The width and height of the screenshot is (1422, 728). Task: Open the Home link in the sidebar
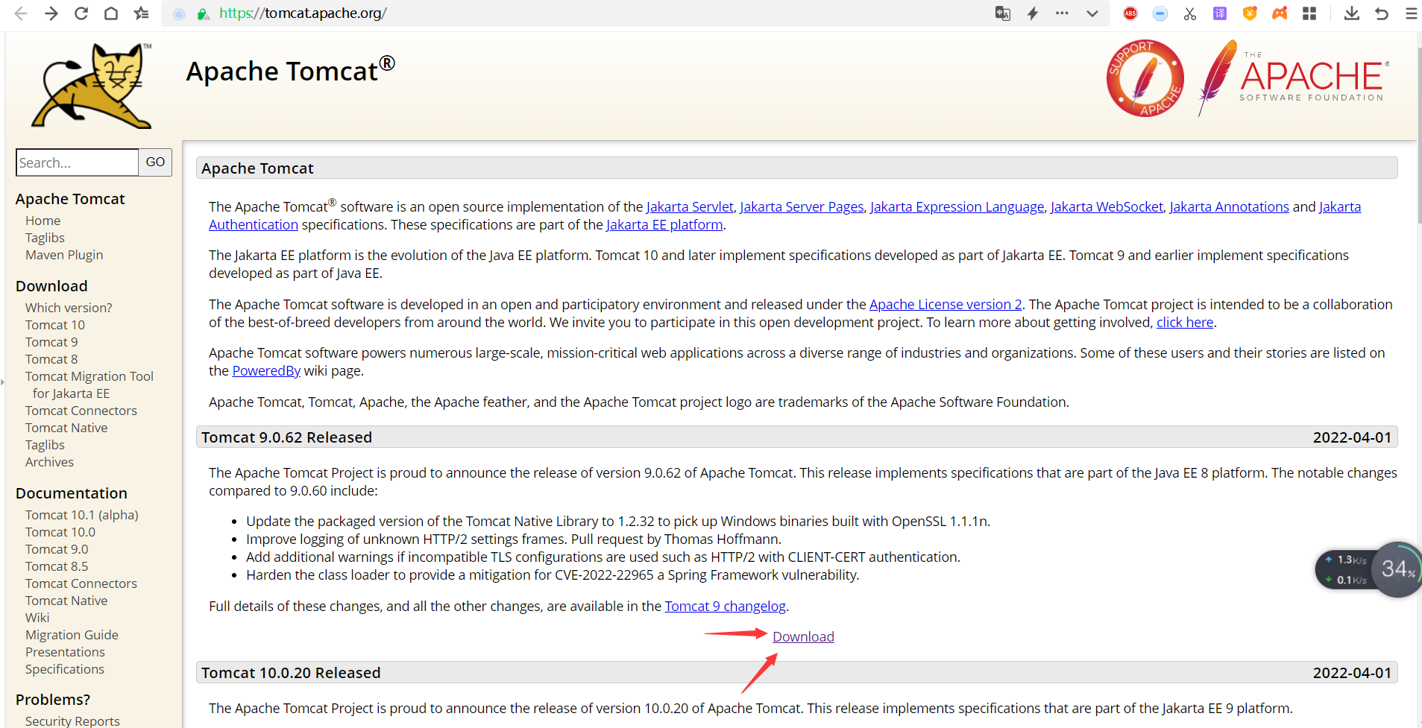tap(43, 221)
